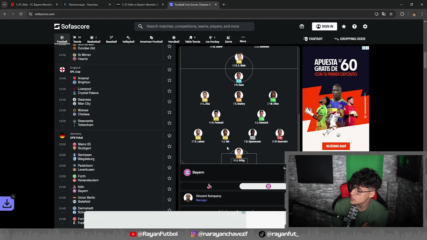
Task: Open J. Tah player avatar
Action: (225, 133)
